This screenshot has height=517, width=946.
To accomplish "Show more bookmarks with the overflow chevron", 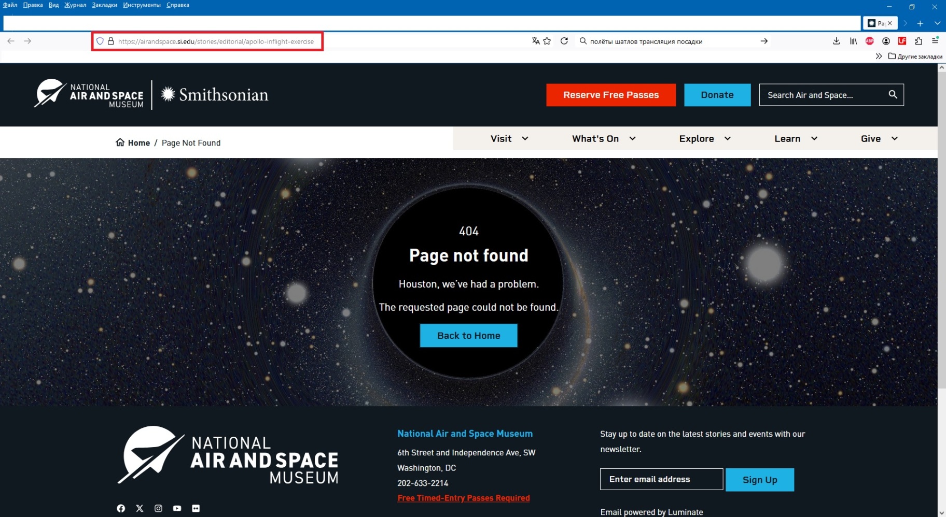I will 879,56.
